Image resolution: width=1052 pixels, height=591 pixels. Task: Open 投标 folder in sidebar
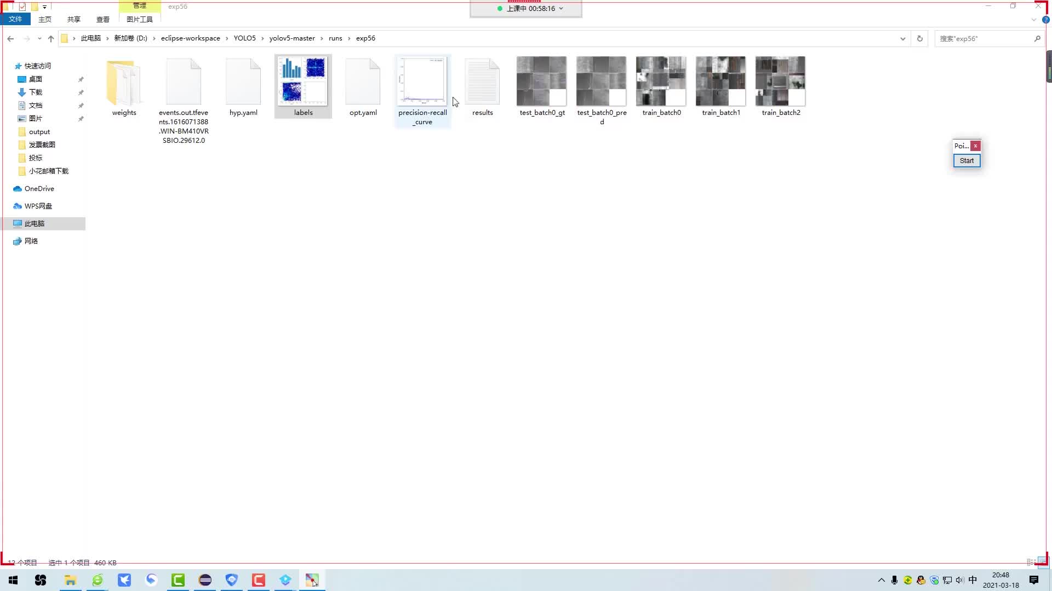(x=36, y=158)
